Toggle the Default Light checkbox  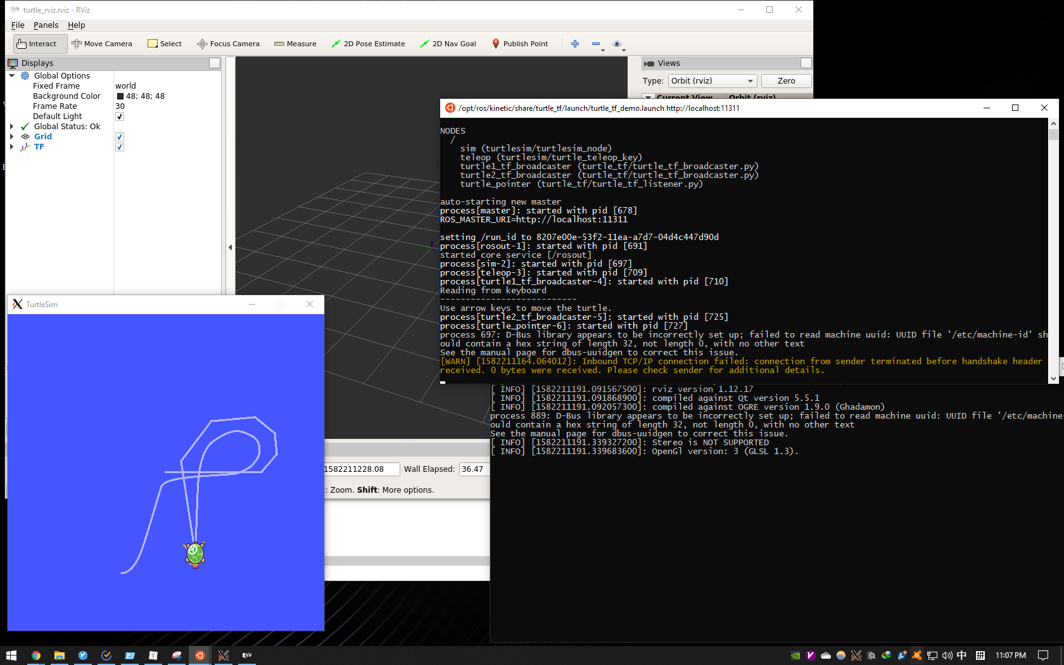[120, 117]
